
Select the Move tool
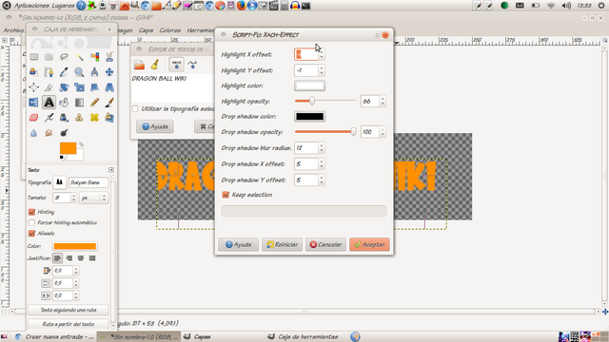tap(109, 72)
